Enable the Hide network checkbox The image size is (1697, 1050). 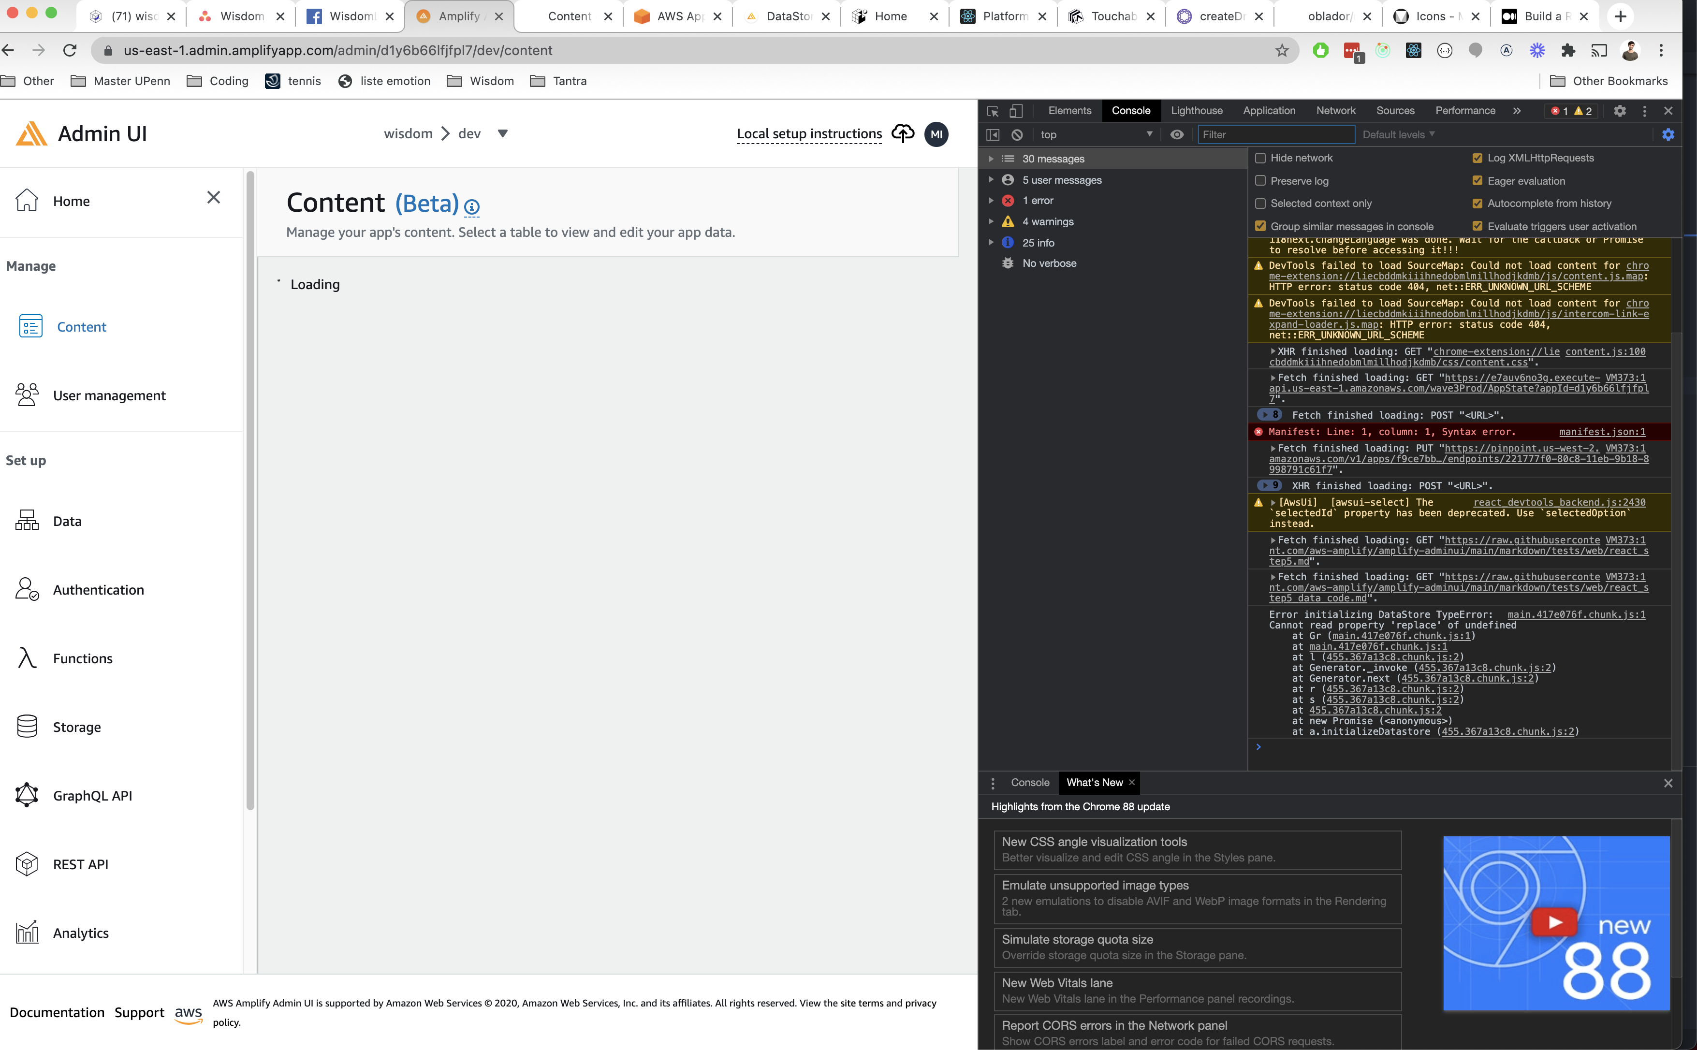click(1261, 158)
